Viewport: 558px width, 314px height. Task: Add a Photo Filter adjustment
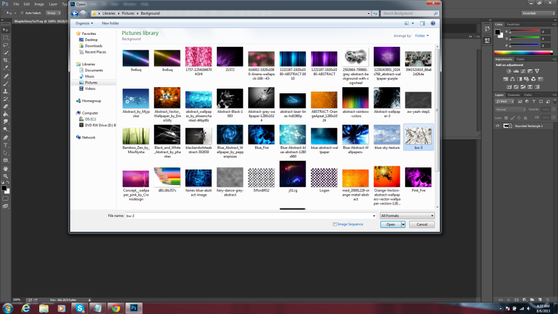click(x=527, y=79)
